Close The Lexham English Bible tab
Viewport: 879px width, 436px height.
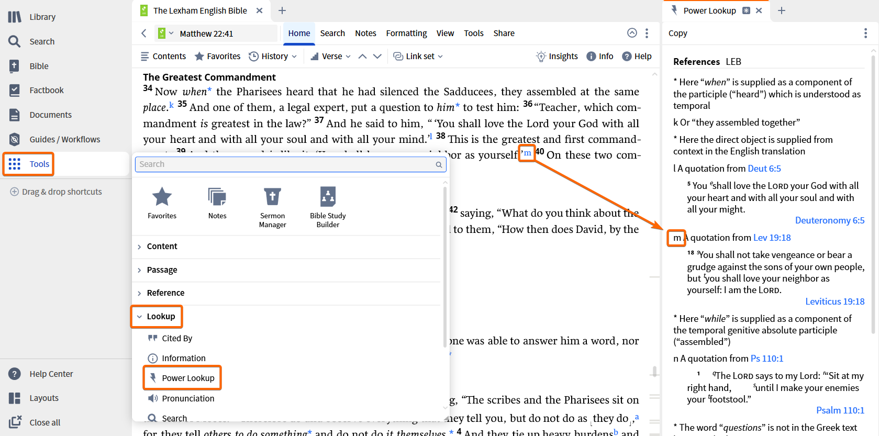coord(259,10)
